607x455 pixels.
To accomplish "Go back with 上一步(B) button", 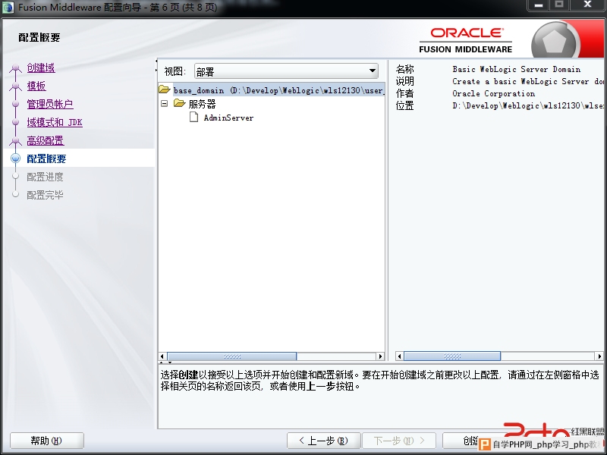I will coord(324,441).
